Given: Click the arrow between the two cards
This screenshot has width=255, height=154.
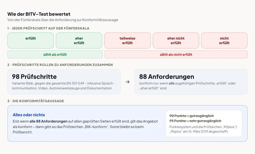Looking at the screenshot, I should 127,82.
